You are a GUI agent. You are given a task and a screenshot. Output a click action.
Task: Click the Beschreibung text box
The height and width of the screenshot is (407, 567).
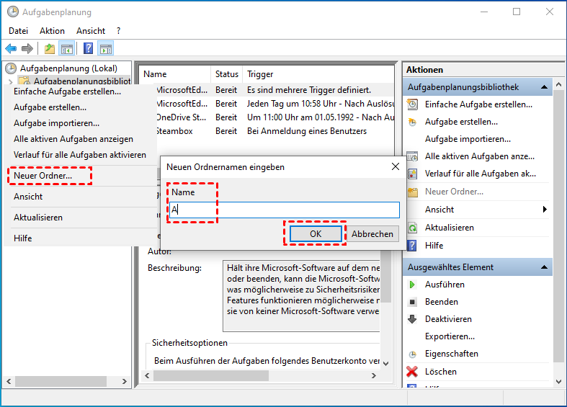click(x=301, y=295)
